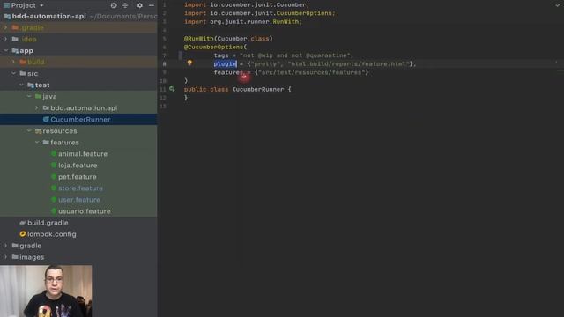Image resolution: width=564 pixels, height=317 pixels.
Task: Click the usuario.feature cucumber icon
Action: 54,211
